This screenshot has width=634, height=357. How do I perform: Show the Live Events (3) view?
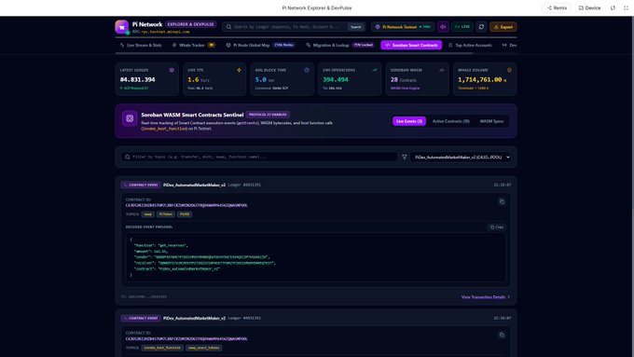(408, 121)
